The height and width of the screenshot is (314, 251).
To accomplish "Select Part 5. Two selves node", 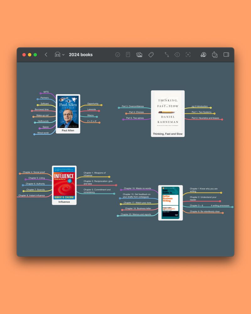I will tap(135, 118).
